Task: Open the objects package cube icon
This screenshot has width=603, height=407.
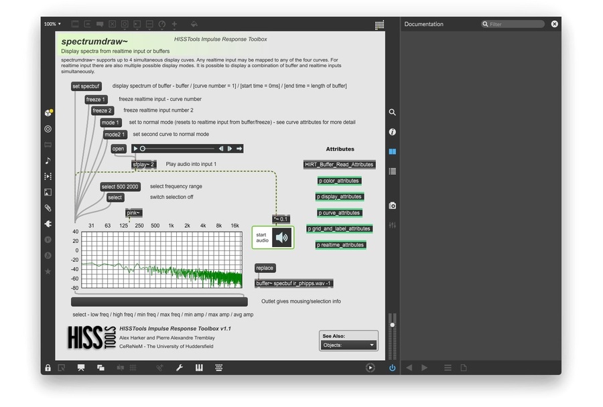Action: click(x=48, y=113)
